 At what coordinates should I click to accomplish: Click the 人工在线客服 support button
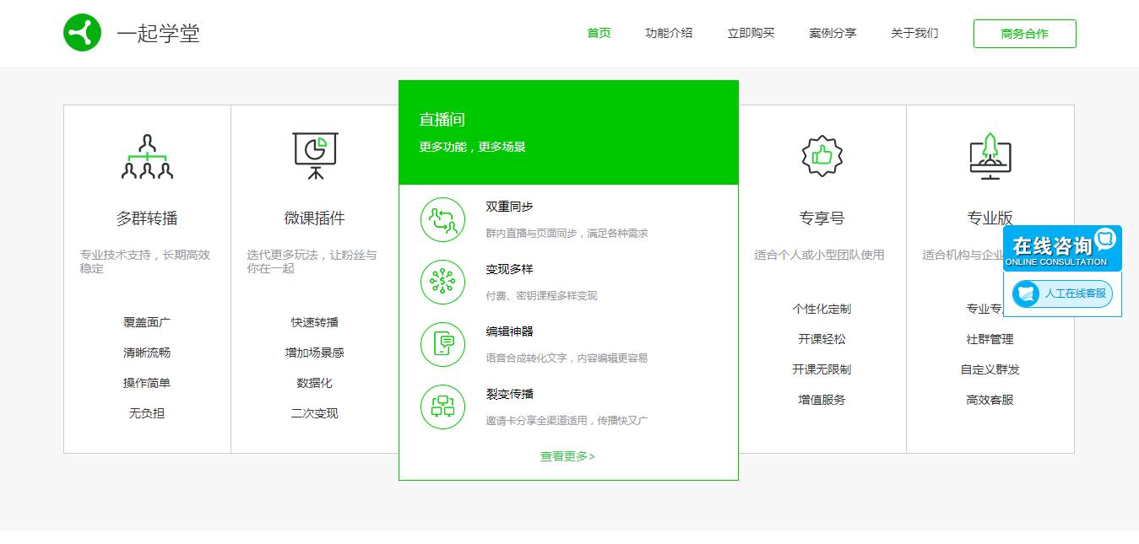(x=1063, y=294)
